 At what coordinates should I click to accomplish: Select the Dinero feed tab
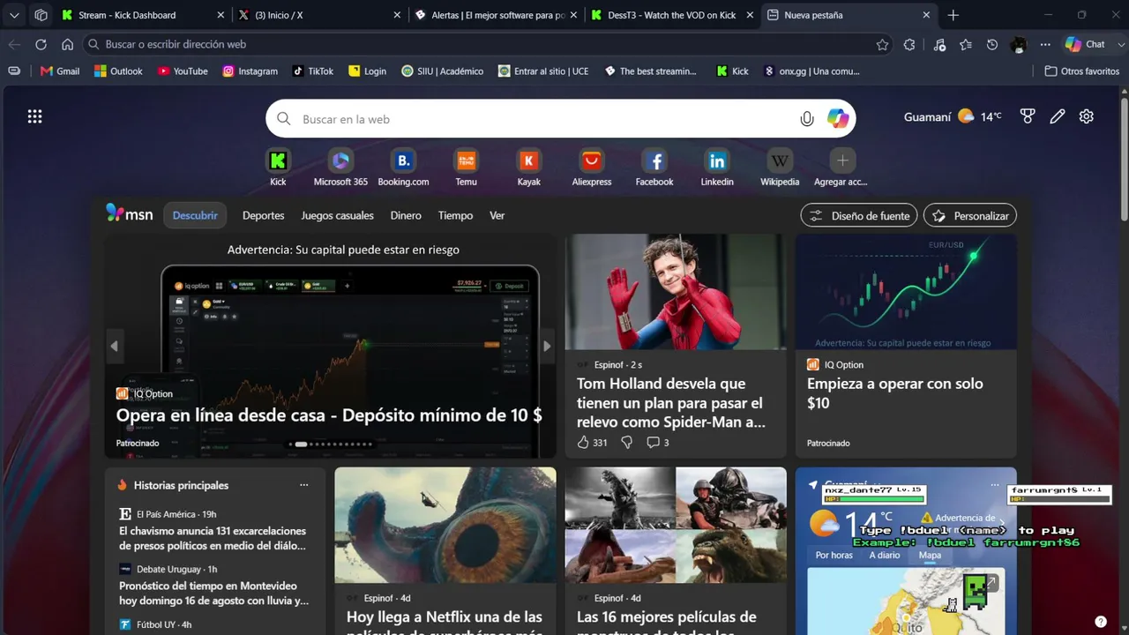406,215
